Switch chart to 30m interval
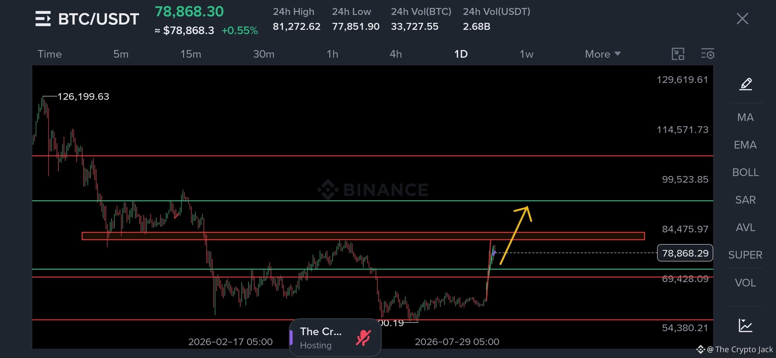This screenshot has width=776, height=358. [x=264, y=54]
